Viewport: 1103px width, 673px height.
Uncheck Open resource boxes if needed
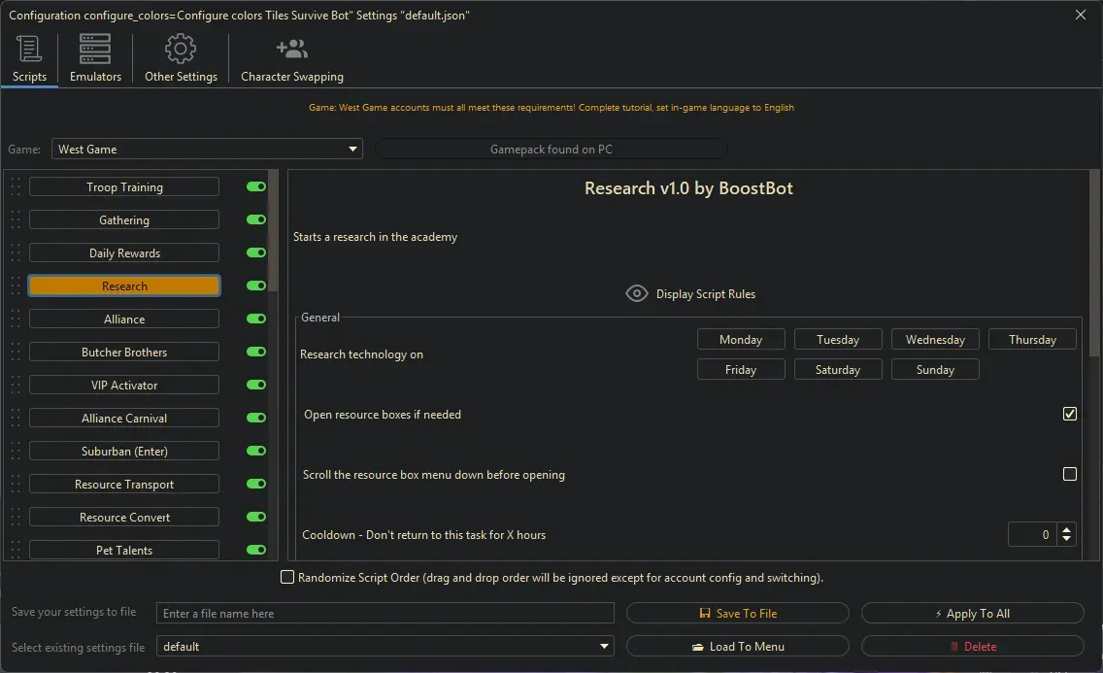click(1070, 415)
